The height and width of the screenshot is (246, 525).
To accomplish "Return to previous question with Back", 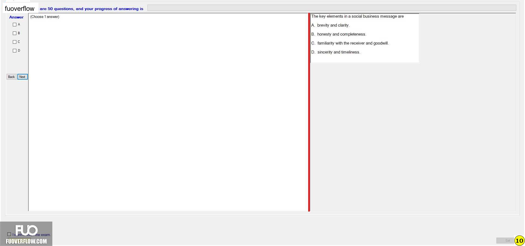I will [11, 77].
